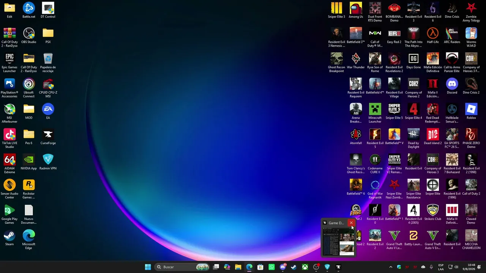
Task: Open Task View from the taskbar
Action: pyautogui.click(x=216, y=267)
